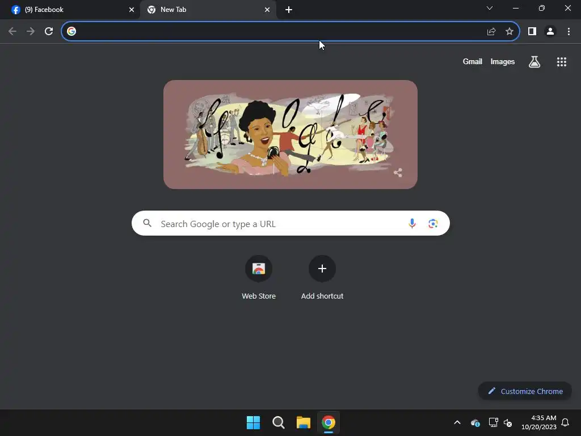Image resolution: width=581 pixels, height=436 pixels.
Task: Add a new shortcut tile
Action: pyautogui.click(x=322, y=277)
